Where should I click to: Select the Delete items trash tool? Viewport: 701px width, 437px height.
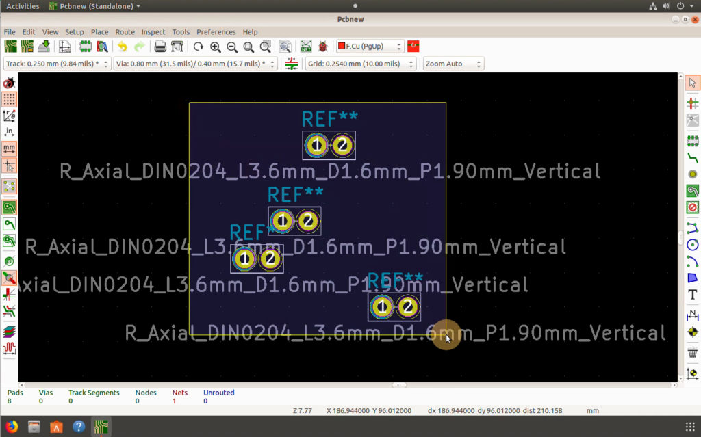pyautogui.click(x=692, y=353)
